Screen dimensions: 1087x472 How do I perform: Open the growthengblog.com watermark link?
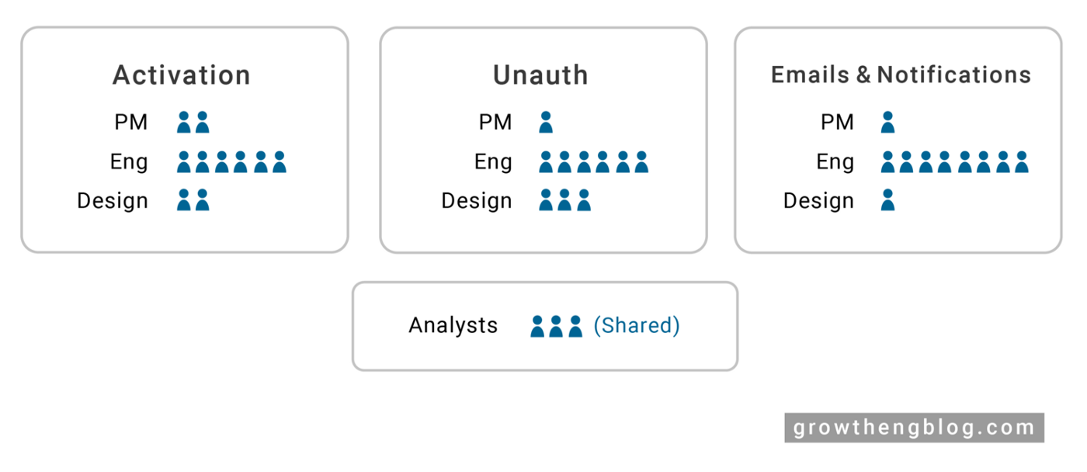coord(914,428)
